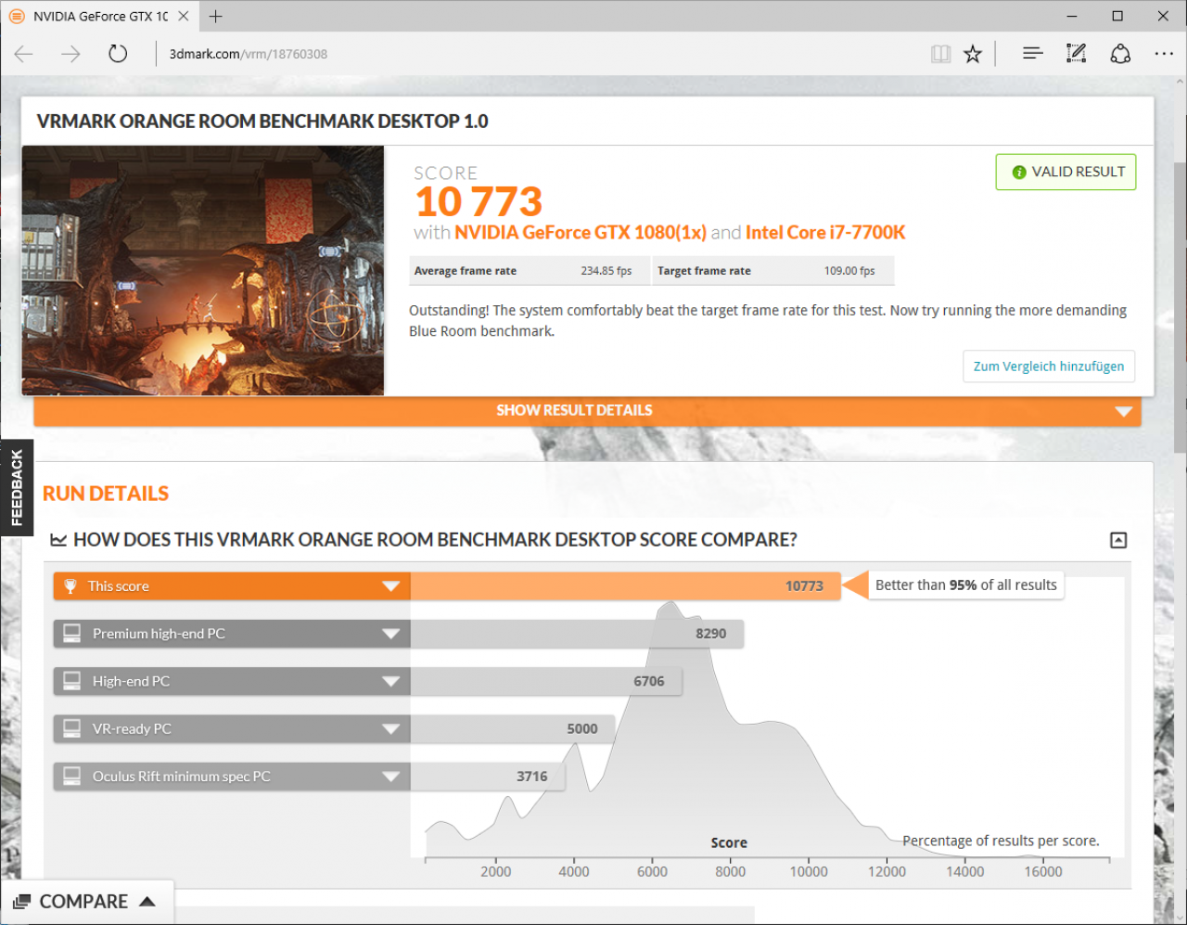Click the 3716 Oculus Rift score bar
Screen dimensions: 1187x925
click(x=488, y=777)
